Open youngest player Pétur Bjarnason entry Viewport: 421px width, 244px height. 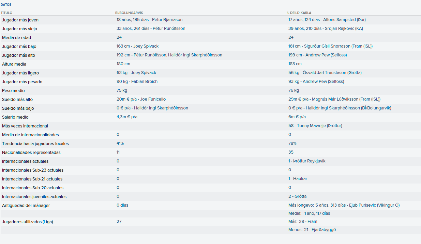[150, 20]
